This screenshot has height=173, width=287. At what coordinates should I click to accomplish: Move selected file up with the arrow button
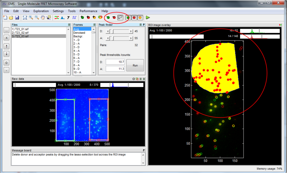point(6,47)
